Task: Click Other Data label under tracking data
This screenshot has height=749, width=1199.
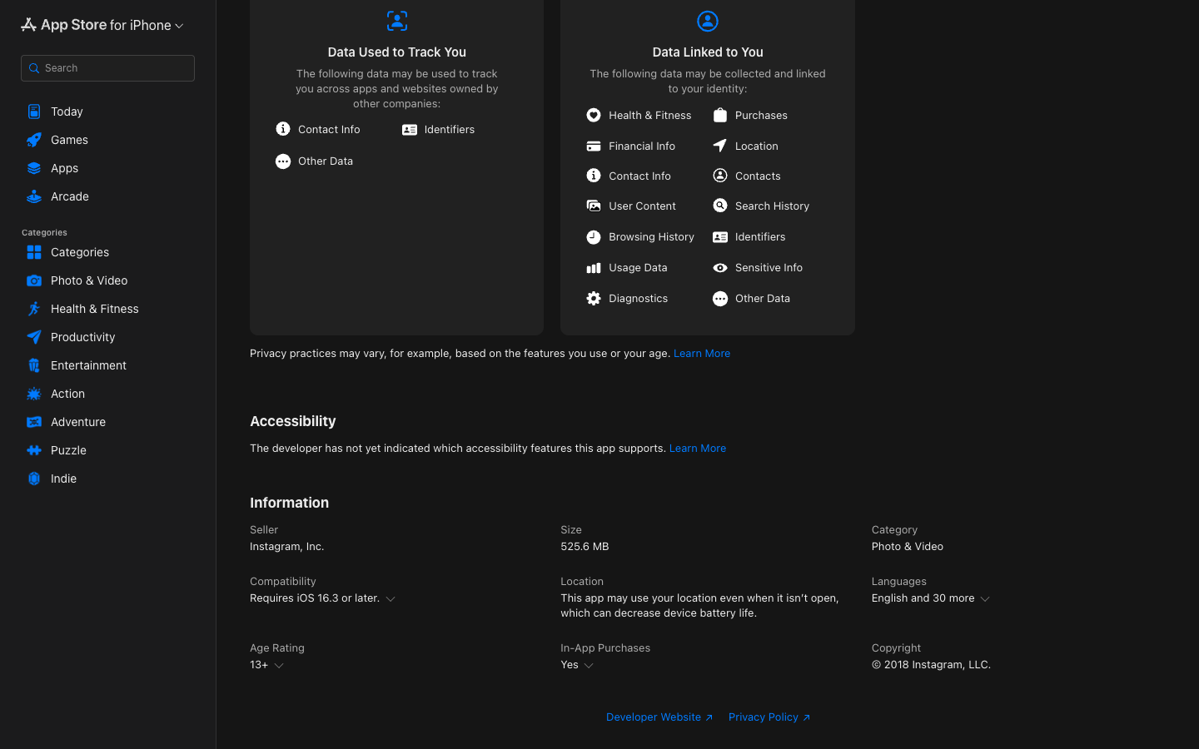Action: pos(326,161)
